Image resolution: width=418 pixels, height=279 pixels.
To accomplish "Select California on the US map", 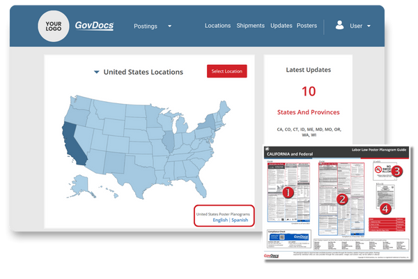I will pyautogui.click(x=72, y=144).
